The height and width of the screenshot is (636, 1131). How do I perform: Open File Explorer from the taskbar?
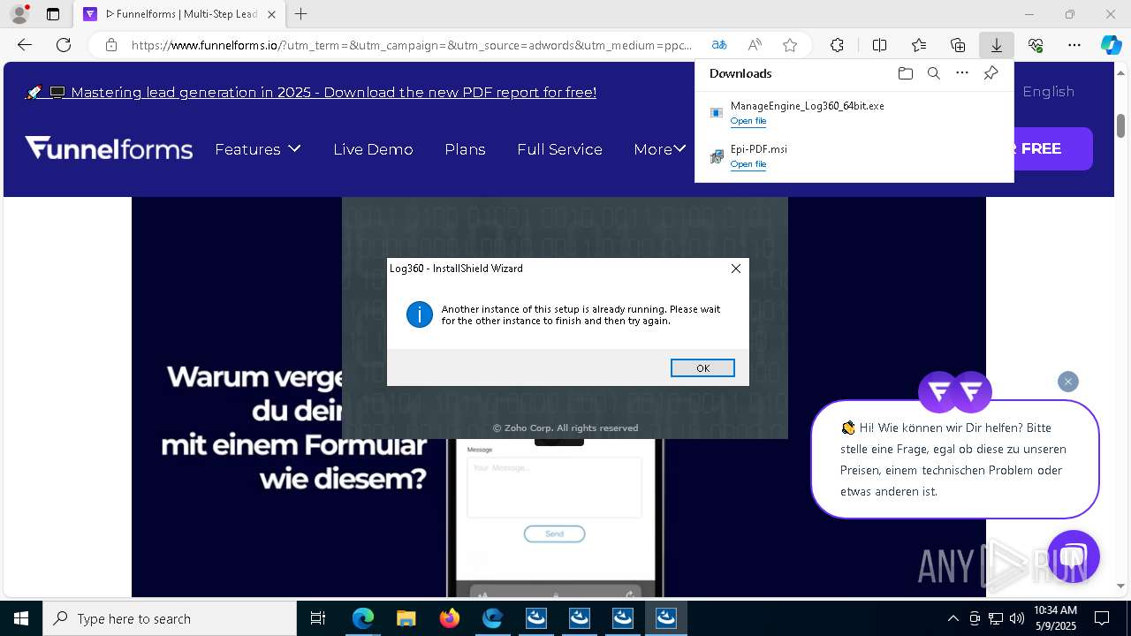406,618
